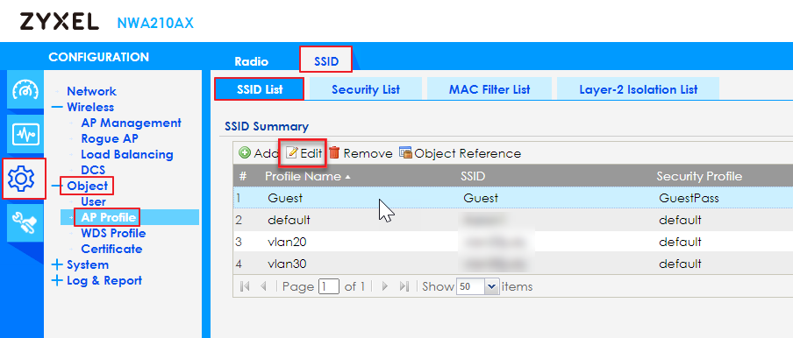This screenshot has height=338, width=793.
Task: Switch to the Radio tab
Action: (252, 62)
